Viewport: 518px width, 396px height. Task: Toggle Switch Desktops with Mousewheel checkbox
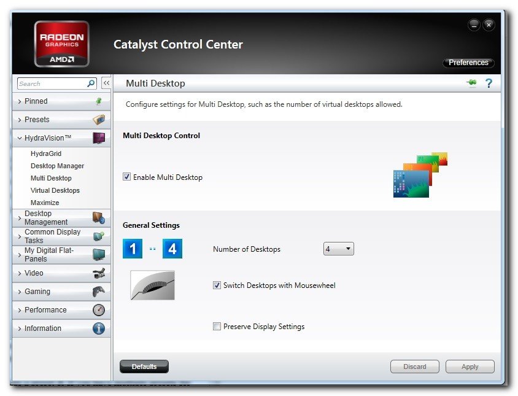[217, 285]
